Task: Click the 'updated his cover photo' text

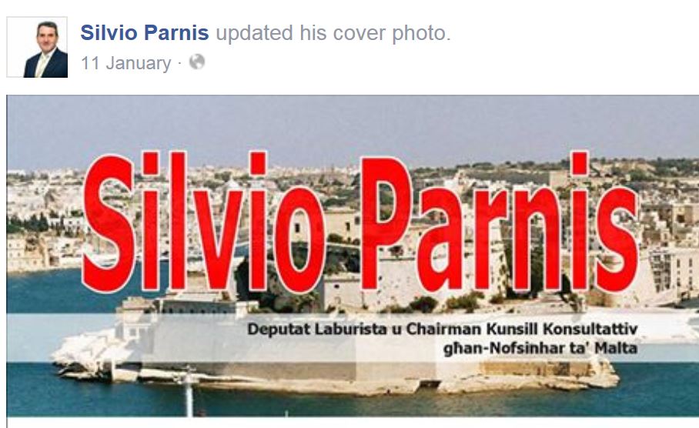Action: (x=333, y=33)
